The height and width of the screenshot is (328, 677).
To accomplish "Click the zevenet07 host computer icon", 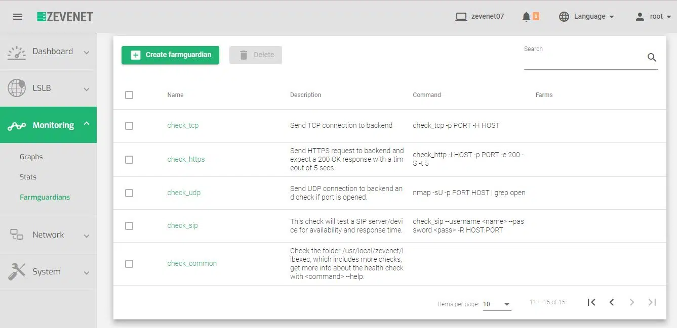I will coord(461,17).
